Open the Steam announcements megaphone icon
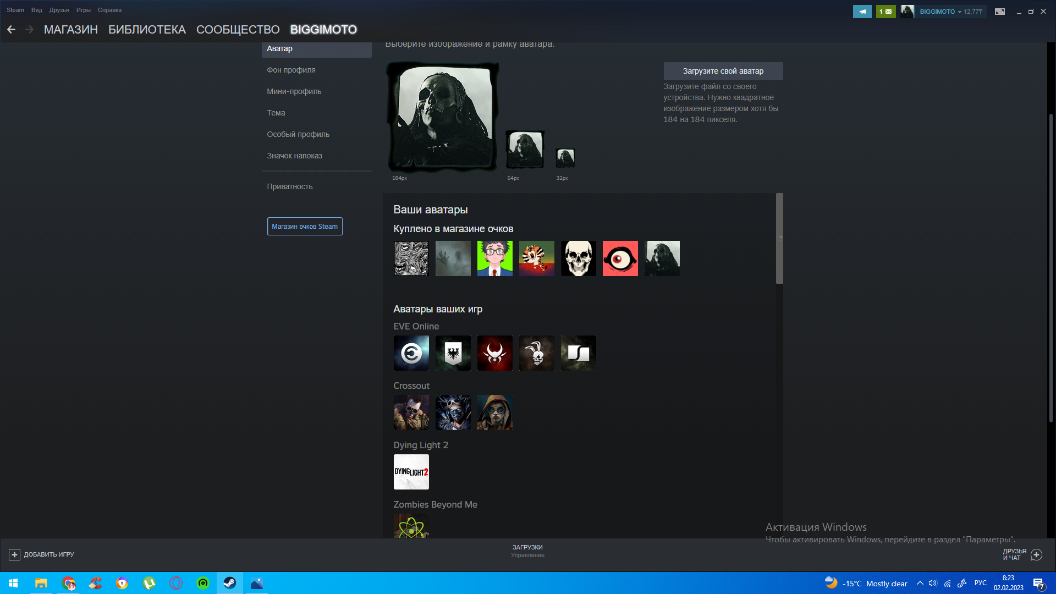This screenshot has height=594, width=1056. pyautogui.click(x=862, y=12)
